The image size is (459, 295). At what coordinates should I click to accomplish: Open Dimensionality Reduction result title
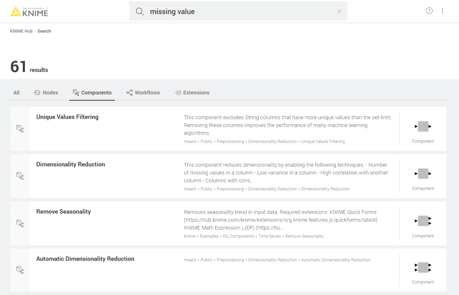[x=71, y=164]
